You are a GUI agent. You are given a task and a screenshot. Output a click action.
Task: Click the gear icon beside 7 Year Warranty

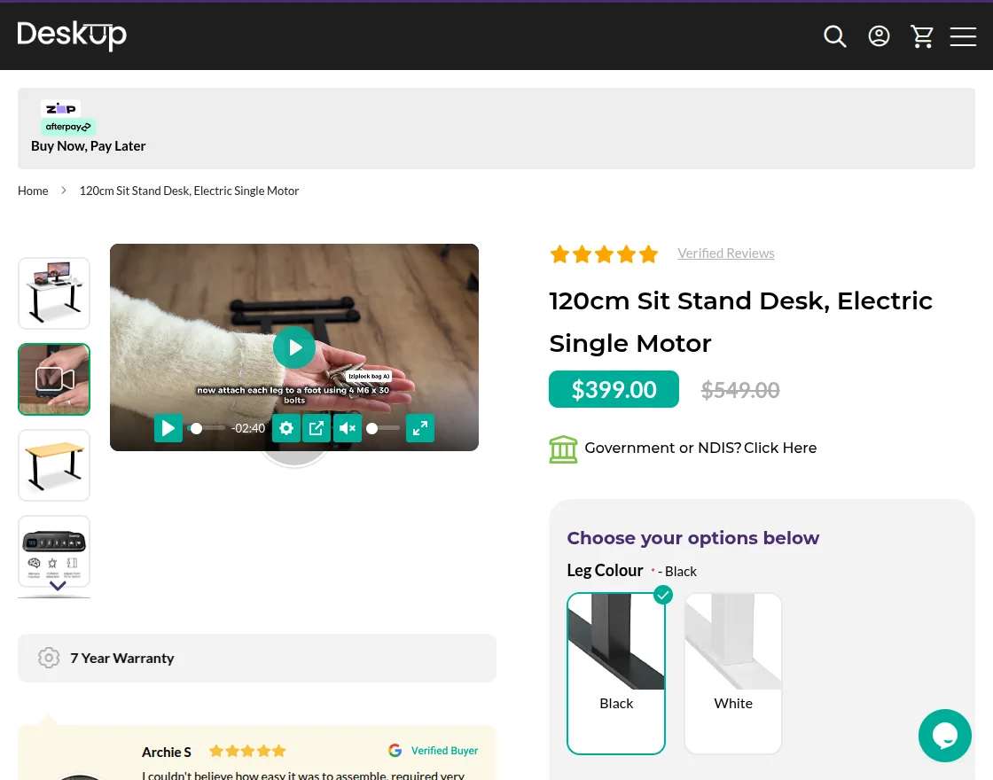[x=49, y=658]
